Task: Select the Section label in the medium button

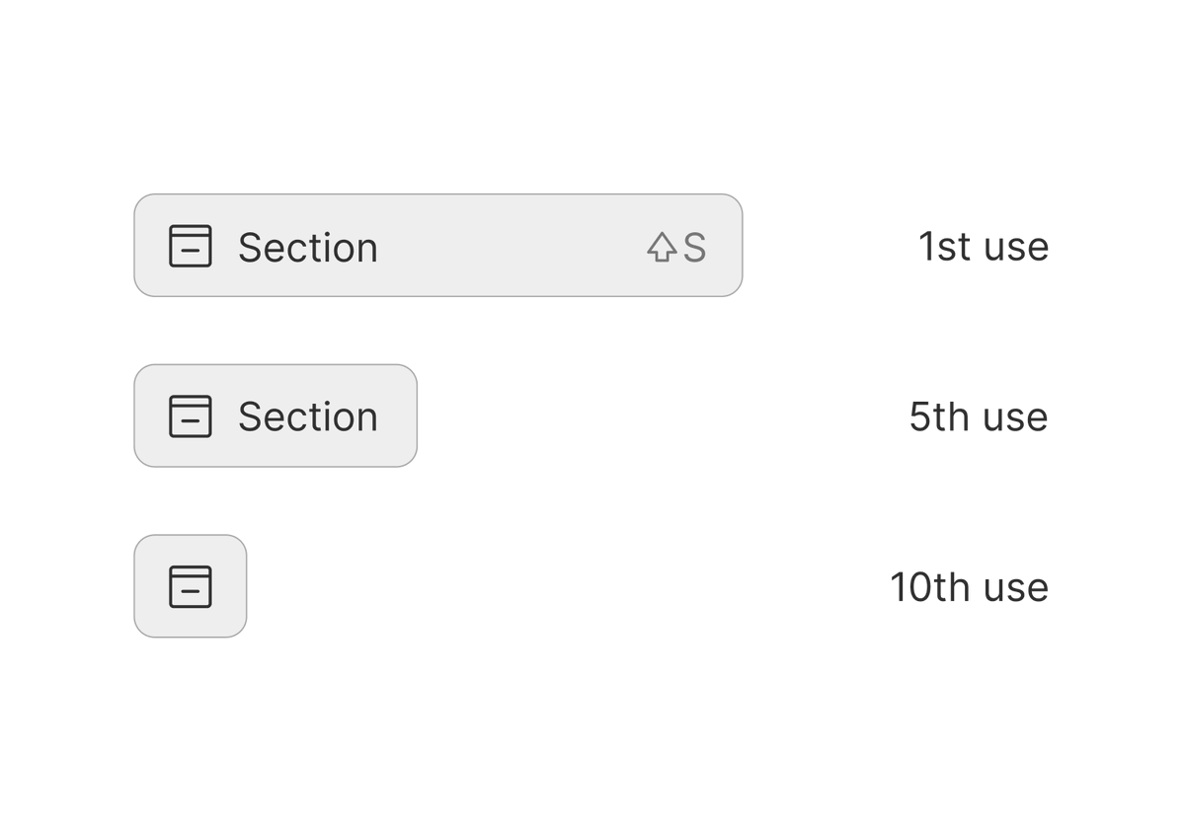Action: pyautogui.click(x=307, y=416)
